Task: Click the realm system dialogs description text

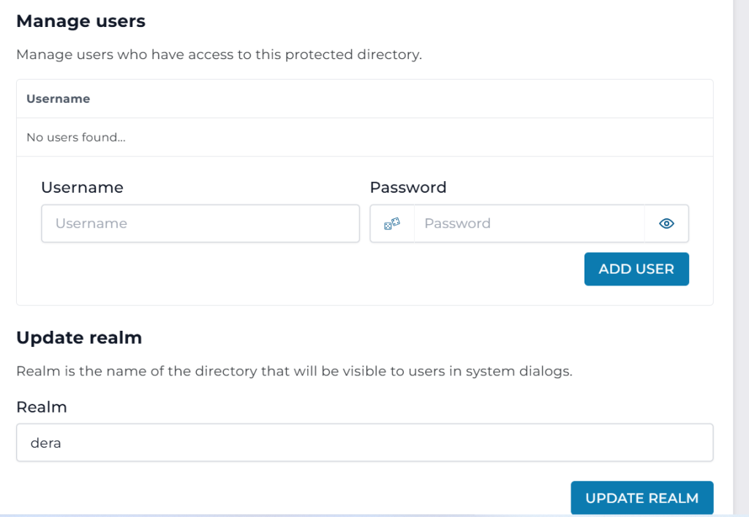Action: (x=293, y=371)
